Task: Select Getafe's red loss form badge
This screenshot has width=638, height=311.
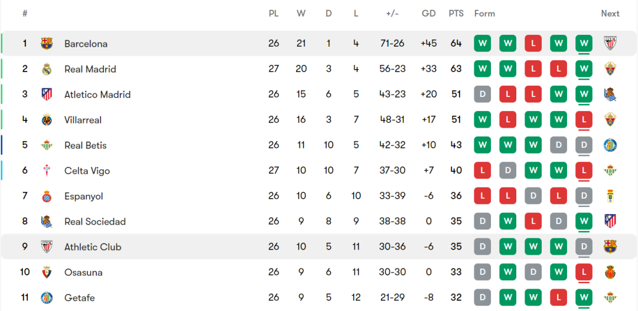Action: pyautogui.click(x=559, y=298)
